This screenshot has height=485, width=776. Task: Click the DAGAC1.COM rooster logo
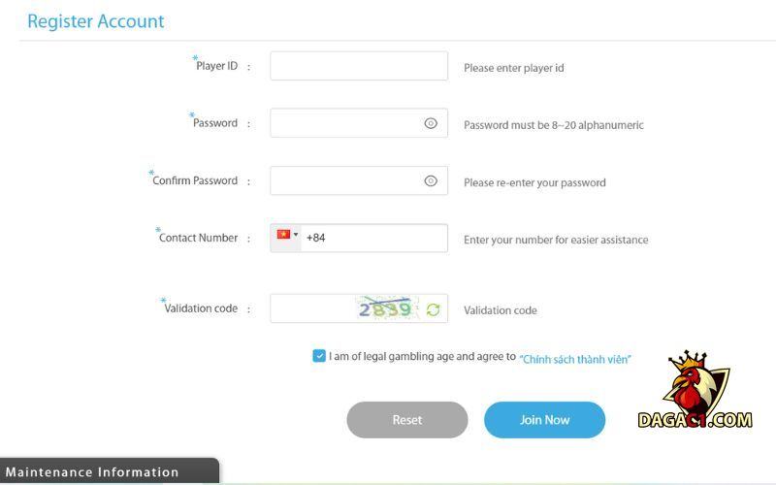pos(695,392)
